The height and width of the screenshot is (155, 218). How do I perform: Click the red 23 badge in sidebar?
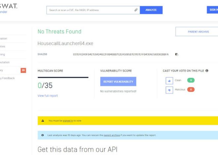(23, 70)
